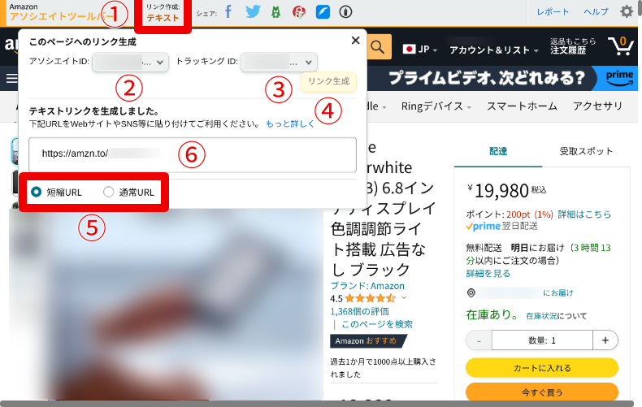Click もっと詳しく link
The height and width of the screenshot is (407, 642).
click(290, 123)
